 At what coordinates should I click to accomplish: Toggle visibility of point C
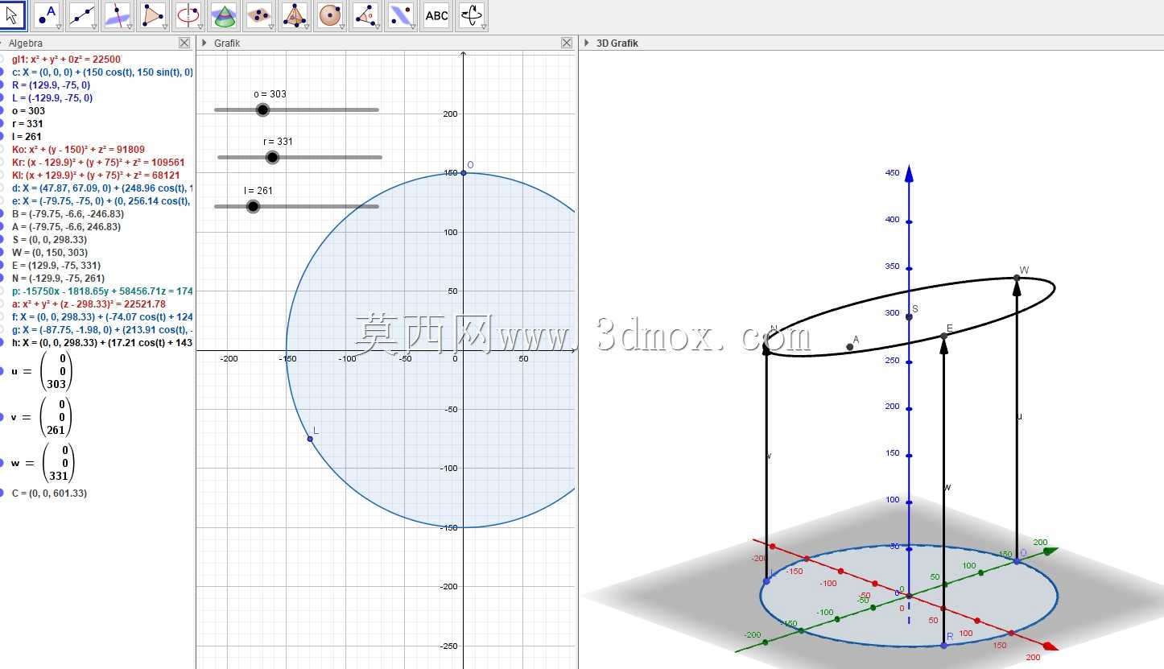2,493
